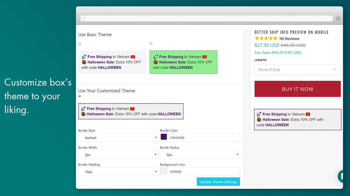Click the Vietnam flag in the mobile preview box
Viewport: 350px width, 196px height.
[x=308, y=114]
